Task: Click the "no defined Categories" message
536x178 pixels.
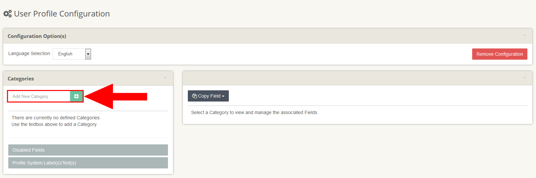Action: (x=56, y=118)
